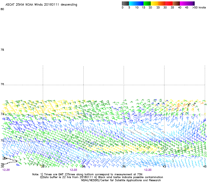Click the latitude label '72'

[x=2, y=140]
